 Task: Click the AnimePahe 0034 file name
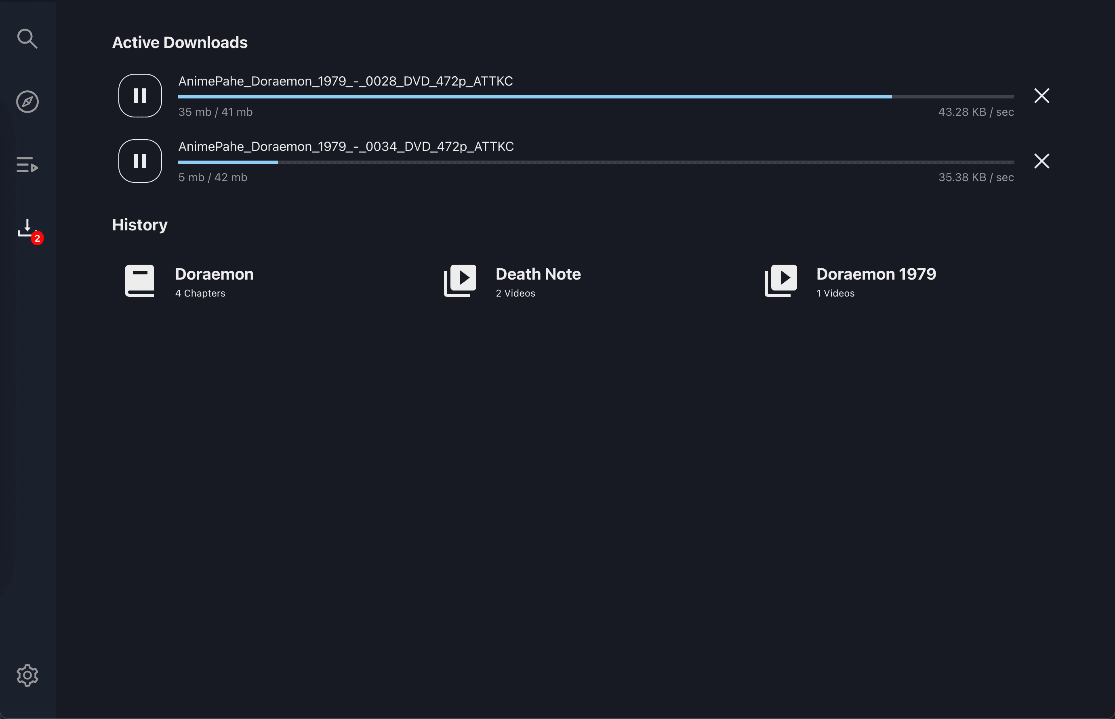[x=345, y=146]
